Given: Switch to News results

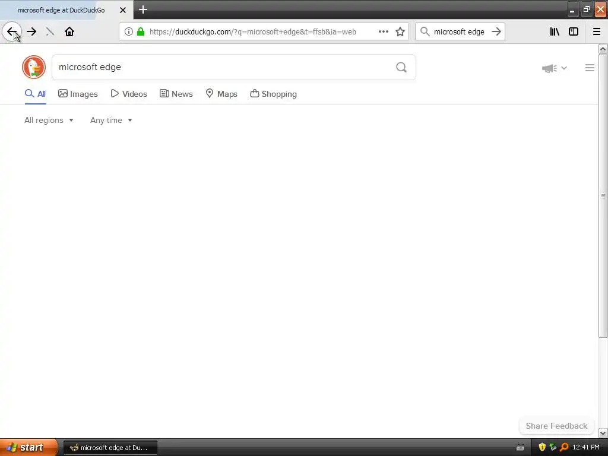Looking at the screenshot, I should coord(176,94).
